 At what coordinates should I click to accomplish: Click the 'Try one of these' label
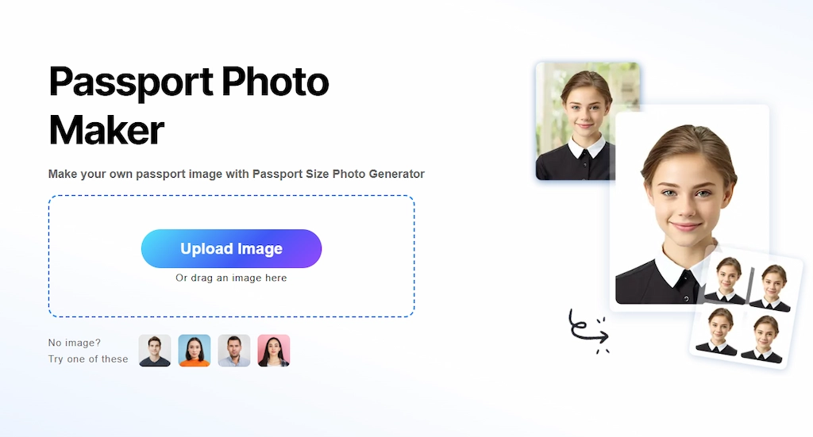88,358
